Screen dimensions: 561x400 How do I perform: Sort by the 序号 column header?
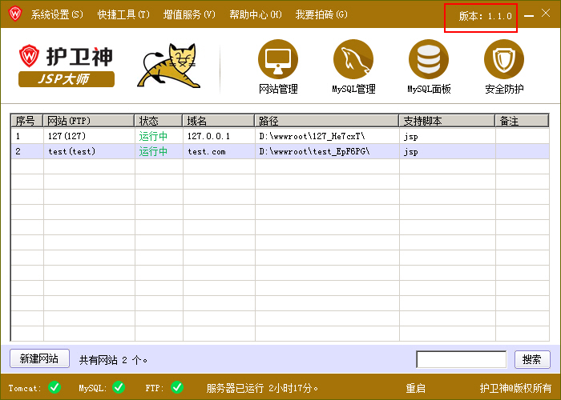[x=26, y=121]
